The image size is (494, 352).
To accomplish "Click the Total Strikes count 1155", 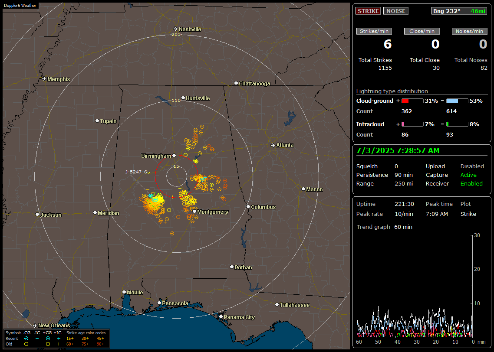I will [385, 68].
